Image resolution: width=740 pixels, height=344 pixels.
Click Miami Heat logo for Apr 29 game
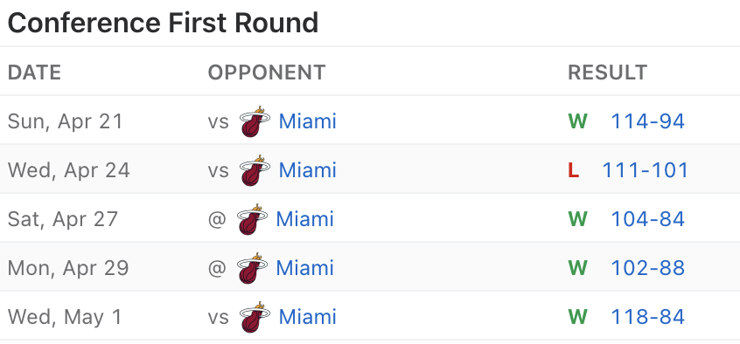click(252, 268)
